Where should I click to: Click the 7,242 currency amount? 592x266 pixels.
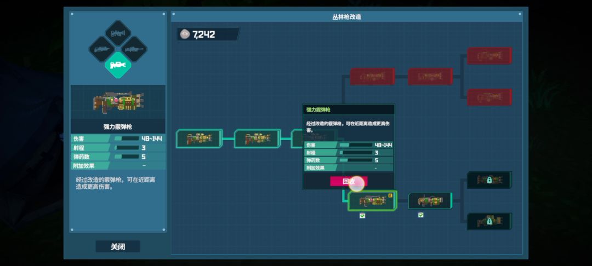tap(204, 34)
